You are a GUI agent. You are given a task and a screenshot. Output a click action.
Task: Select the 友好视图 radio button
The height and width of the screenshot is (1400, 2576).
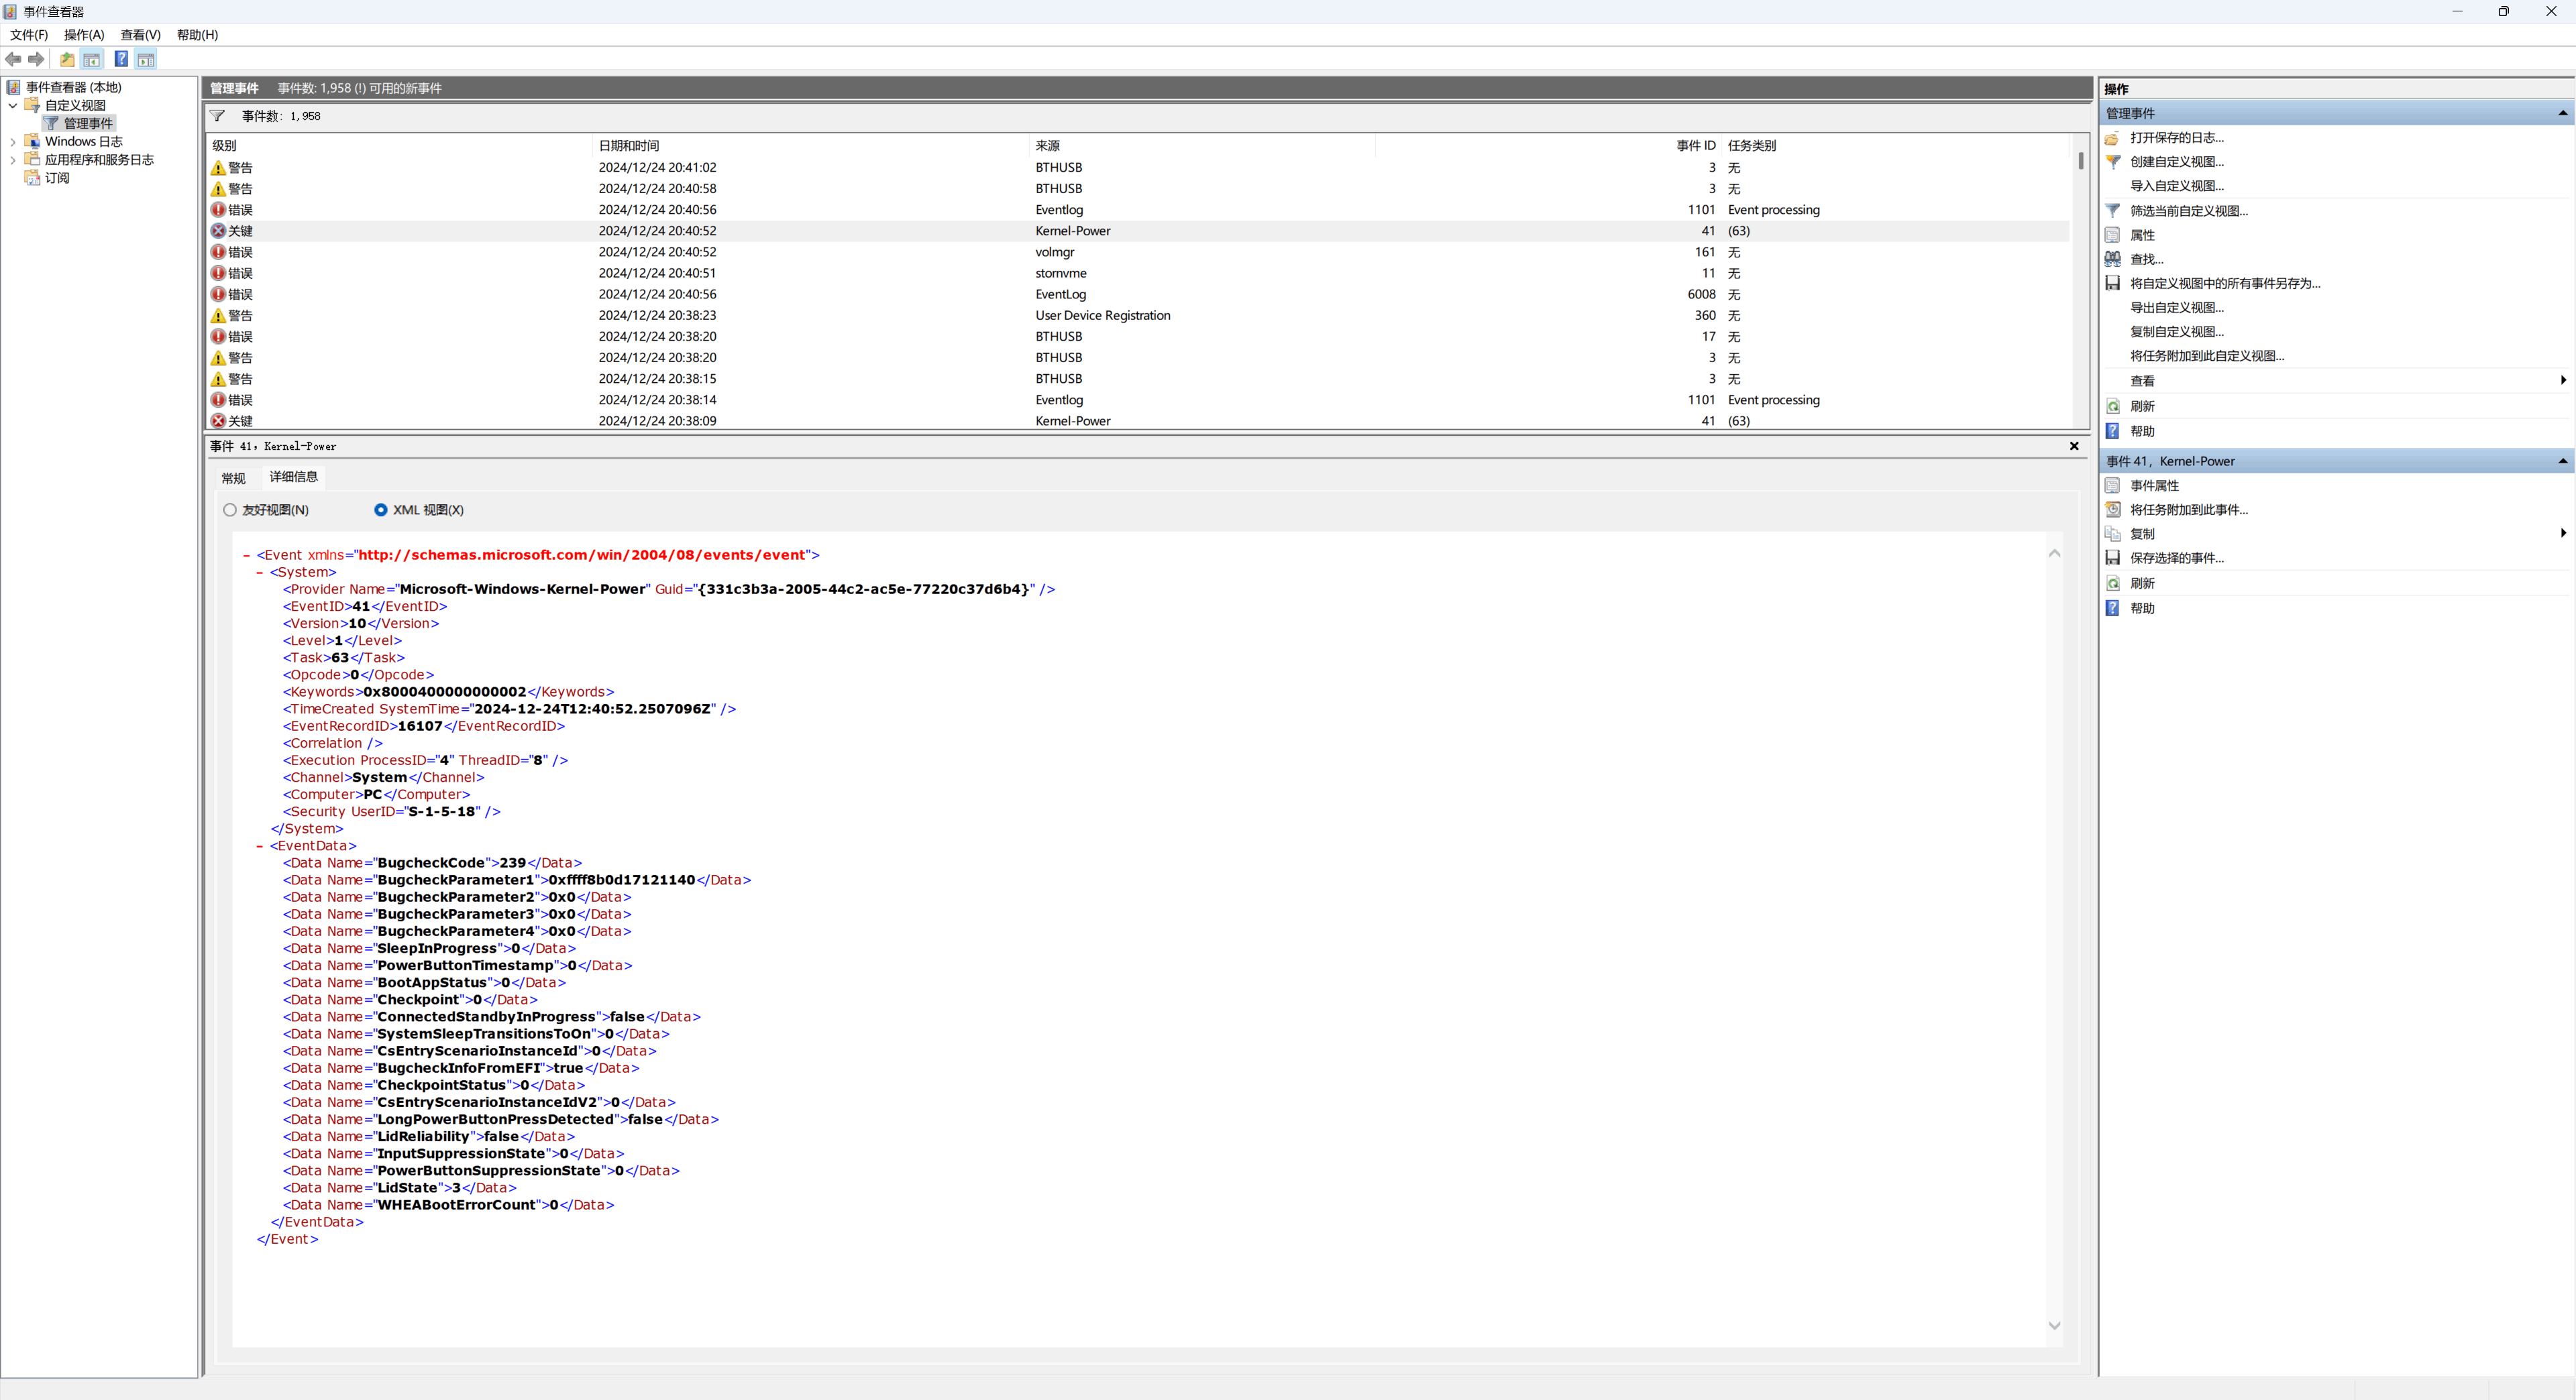point(230,510)
